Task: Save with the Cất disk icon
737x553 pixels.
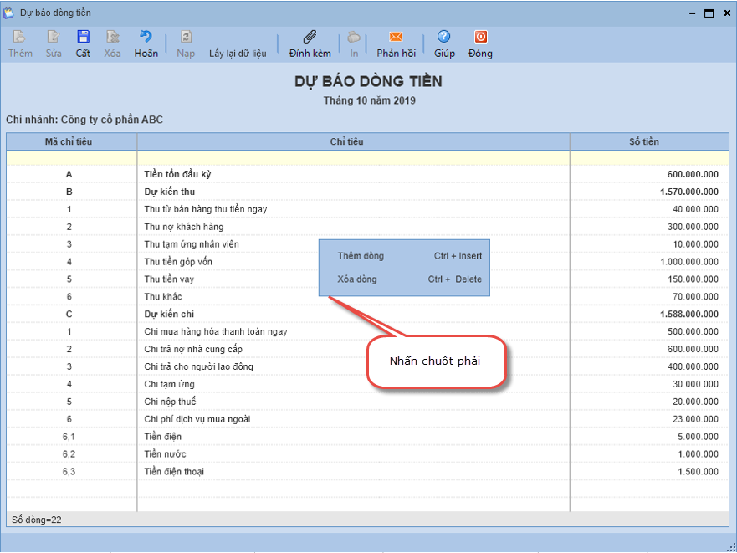Action: click(83, 38)
